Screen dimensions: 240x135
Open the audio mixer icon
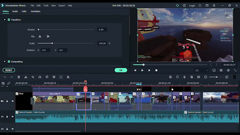point(192,77)
